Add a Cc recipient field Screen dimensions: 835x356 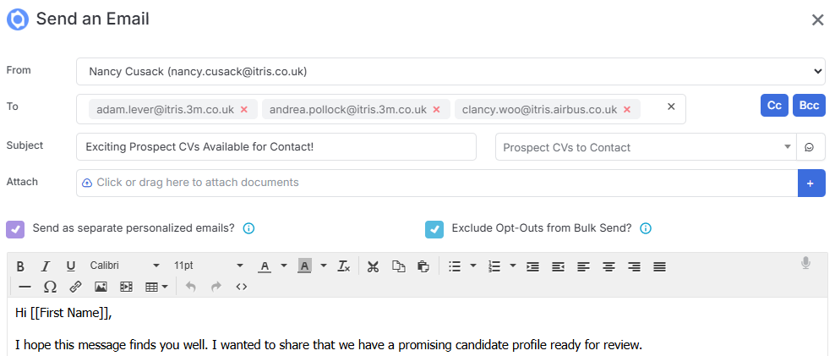click(774, 106)
